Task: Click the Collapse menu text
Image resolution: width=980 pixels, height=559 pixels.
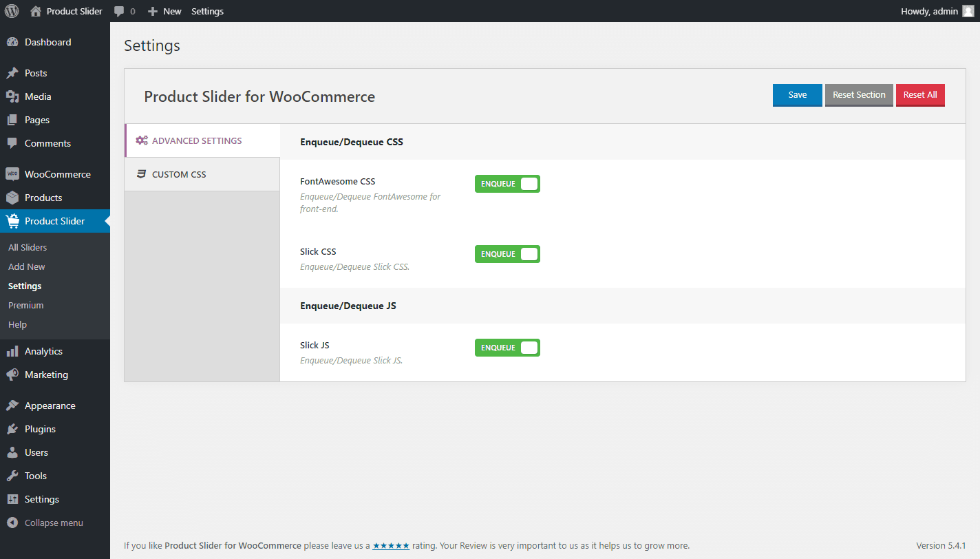Action: (54, 523)
